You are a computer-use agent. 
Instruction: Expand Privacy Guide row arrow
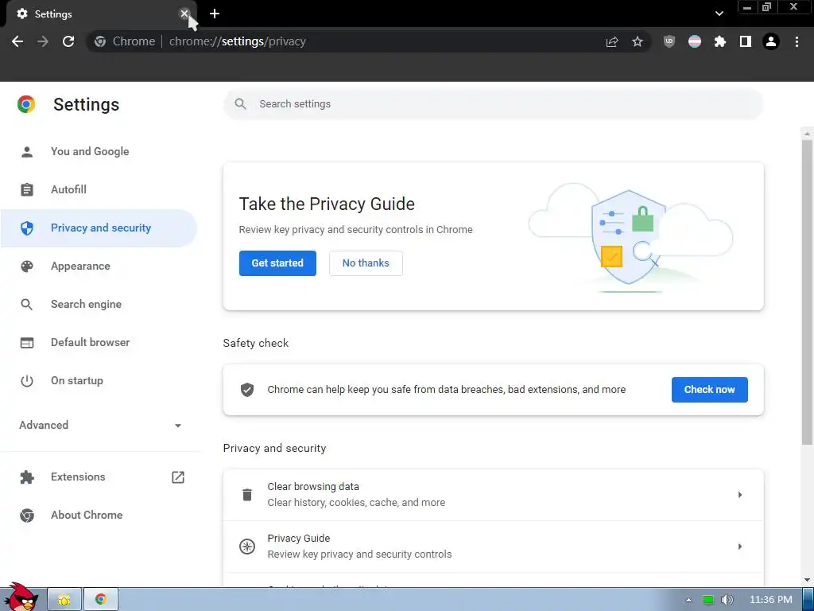point(740,547)
